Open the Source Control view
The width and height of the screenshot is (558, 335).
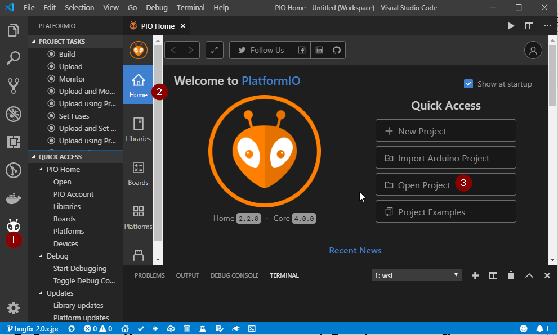[x=14, y=85]
